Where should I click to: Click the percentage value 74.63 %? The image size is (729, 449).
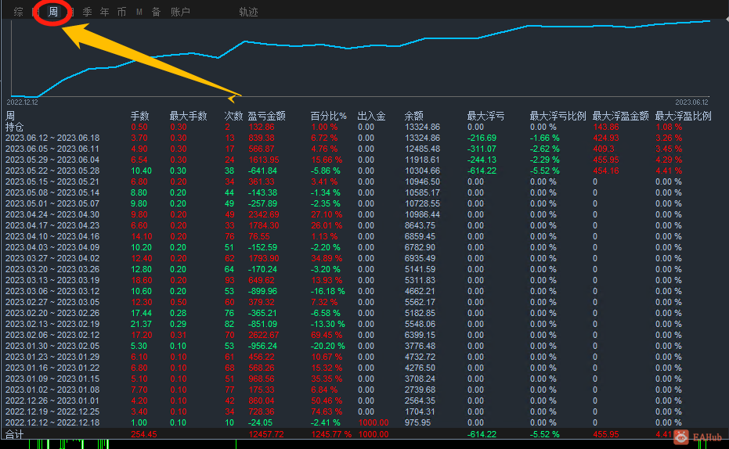[x=327, y=412]
